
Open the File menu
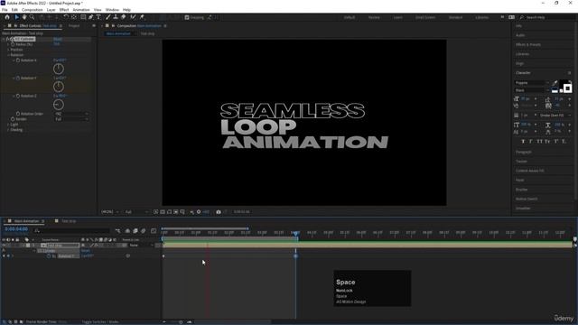(x=5, y=10)
